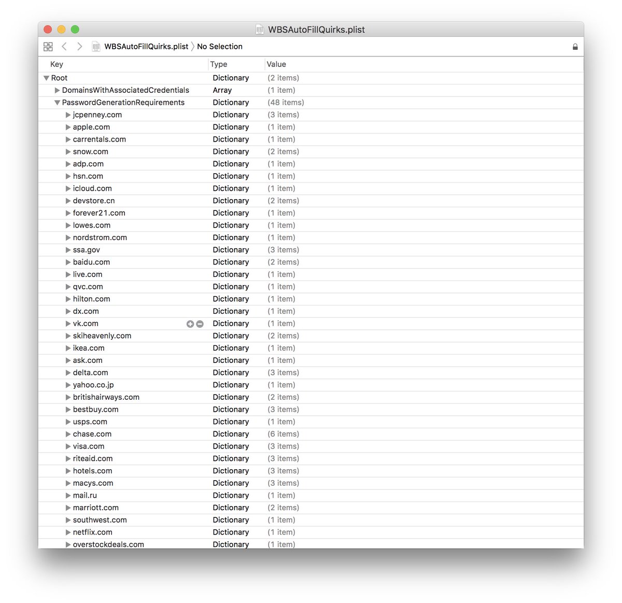Select the baidu.com key
Viewport: 622px width, 603px height.
tap(91, 262)
